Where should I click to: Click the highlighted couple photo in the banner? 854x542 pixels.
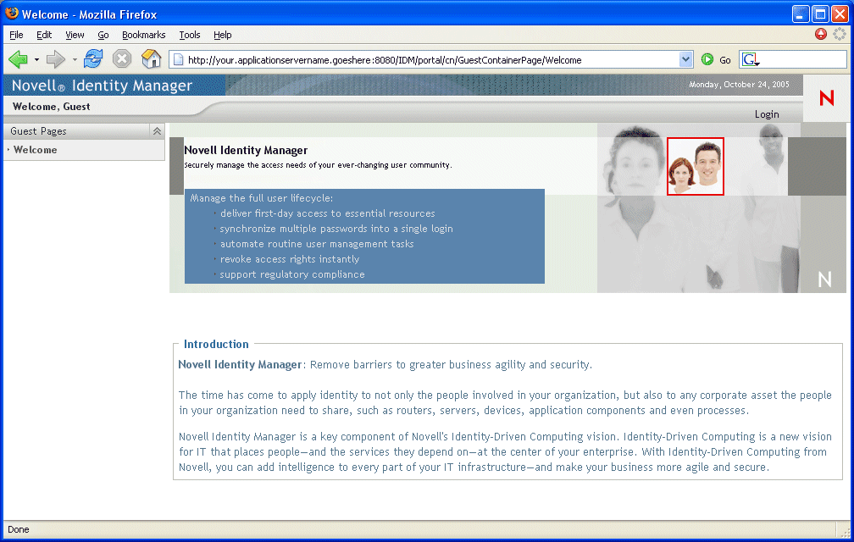point(695,166)
